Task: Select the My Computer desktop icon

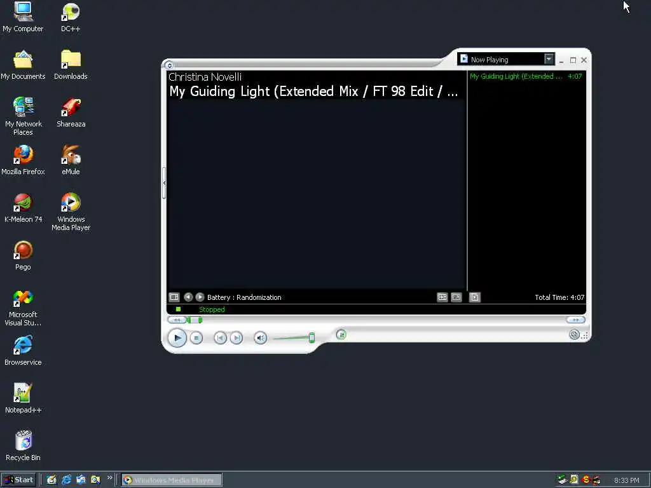Action: click(x=23, y=17)
